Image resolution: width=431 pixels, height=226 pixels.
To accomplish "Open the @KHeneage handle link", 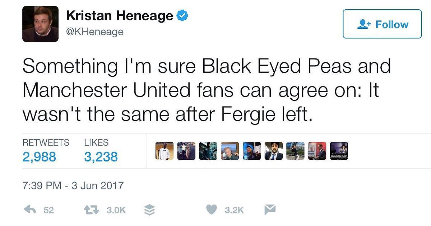I will tap(95, 32).
